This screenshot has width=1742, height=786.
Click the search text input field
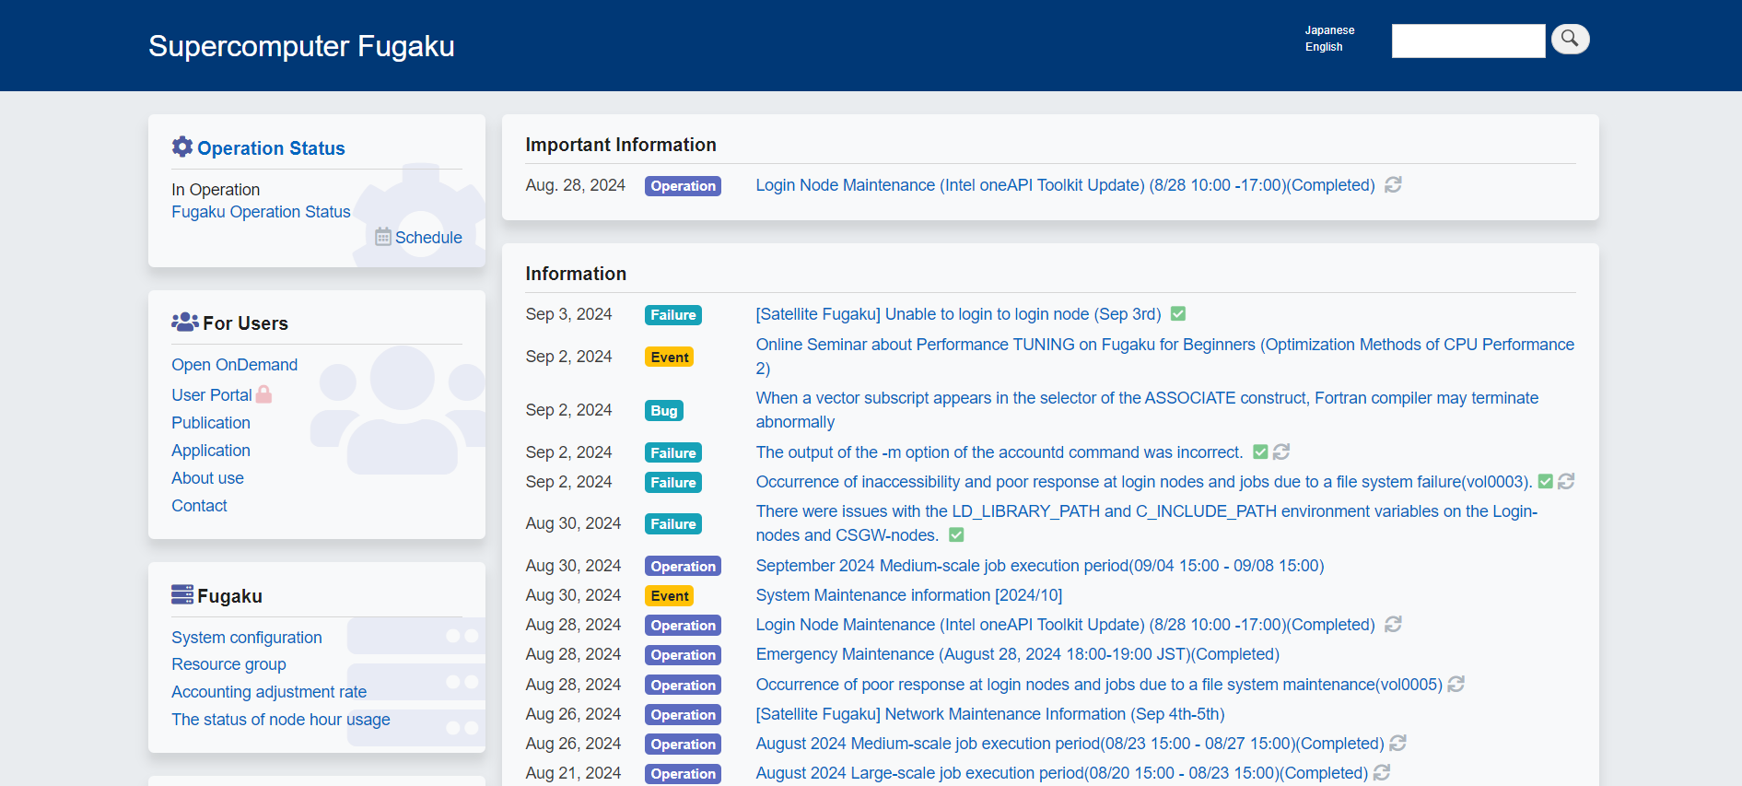click(1467, 41)
